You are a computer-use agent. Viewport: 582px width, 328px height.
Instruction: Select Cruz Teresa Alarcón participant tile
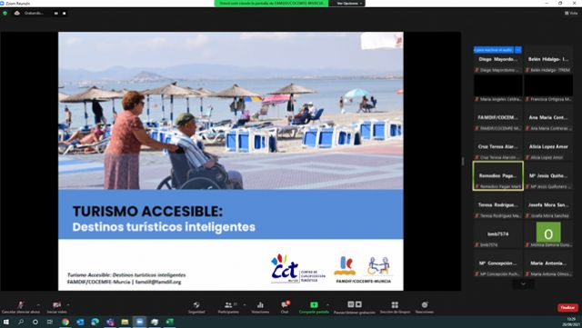click(x=497, y=146)
